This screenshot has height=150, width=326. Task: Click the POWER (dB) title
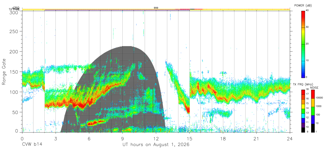pos(303,5)
